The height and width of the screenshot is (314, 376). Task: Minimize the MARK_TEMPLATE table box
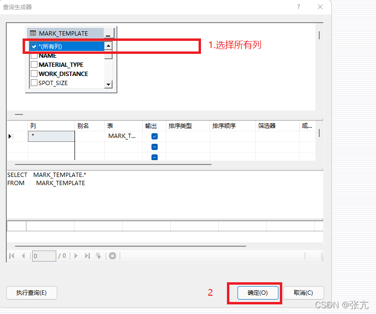(108, 34)
